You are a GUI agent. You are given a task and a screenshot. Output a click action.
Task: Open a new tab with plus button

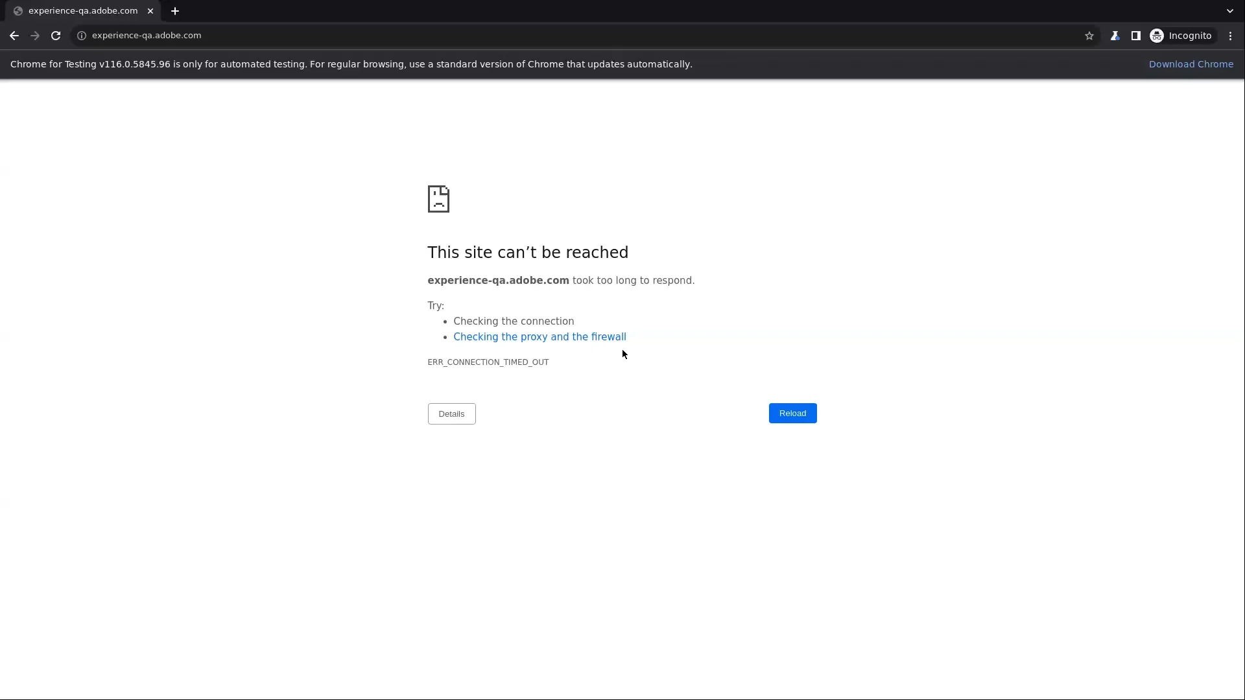coord(174,10)
